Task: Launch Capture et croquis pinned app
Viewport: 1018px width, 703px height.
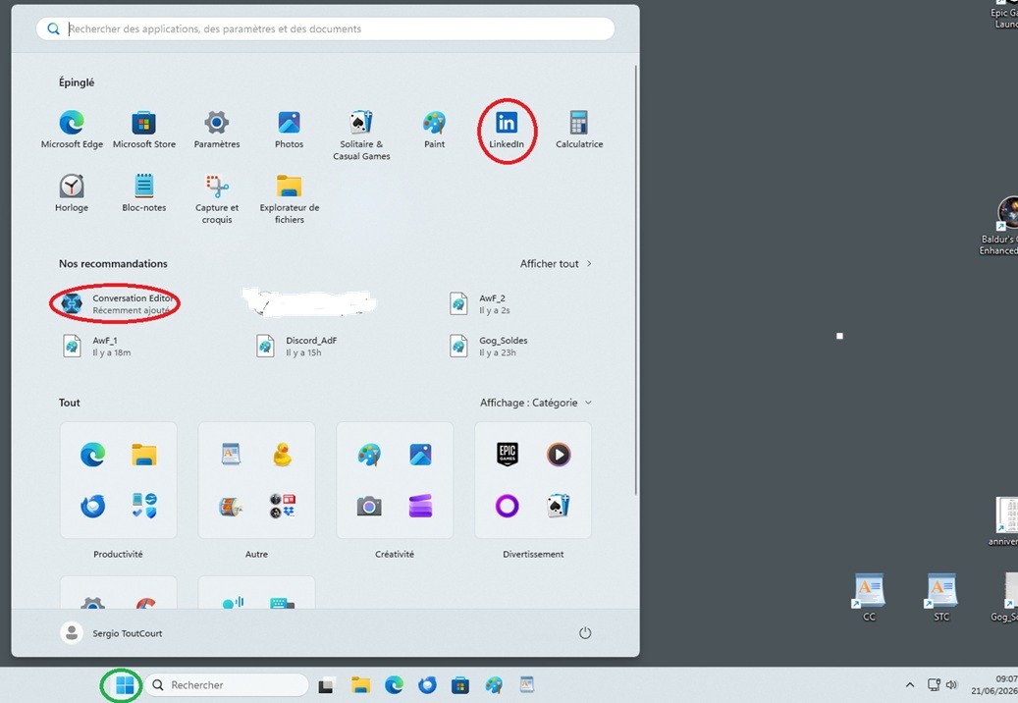Action: pos(217,199)
